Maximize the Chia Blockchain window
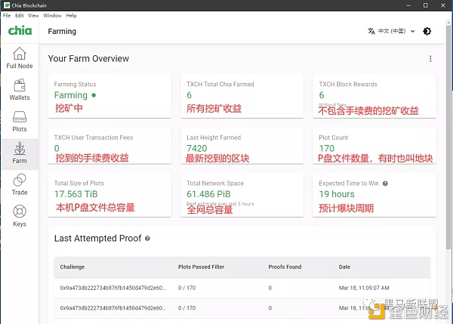The image size is (453, 324). click(x=426, y=5)
